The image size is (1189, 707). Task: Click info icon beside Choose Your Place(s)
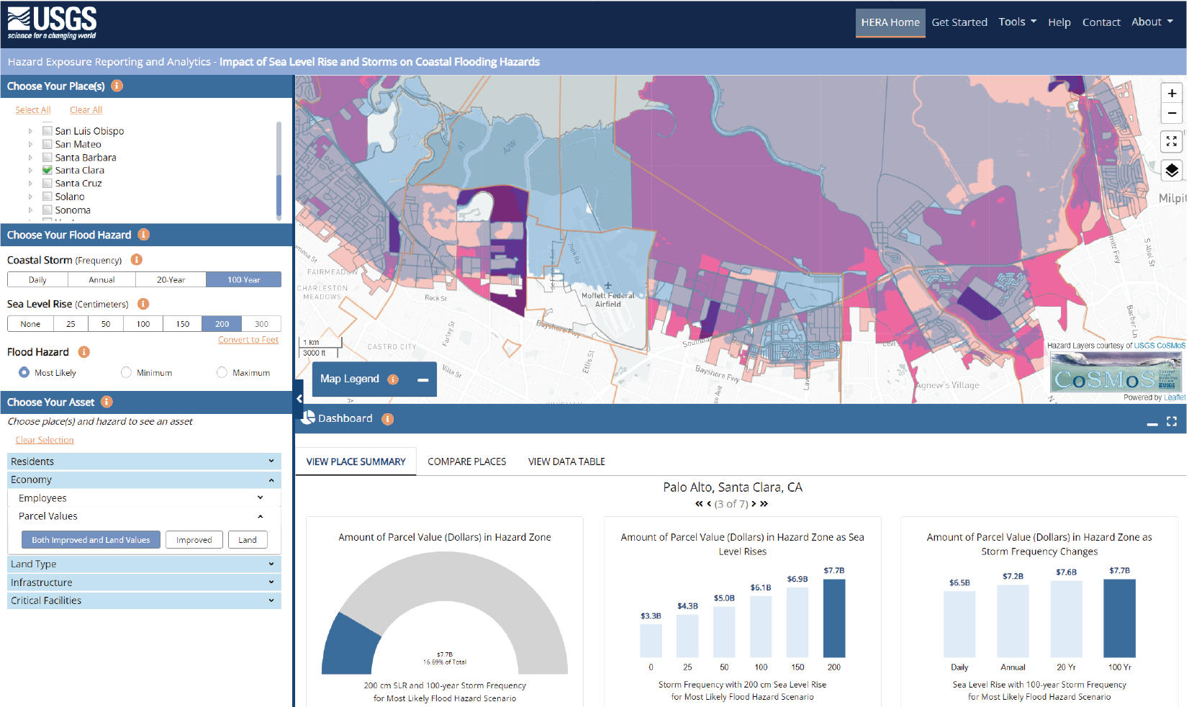click(x=117, y=86)
